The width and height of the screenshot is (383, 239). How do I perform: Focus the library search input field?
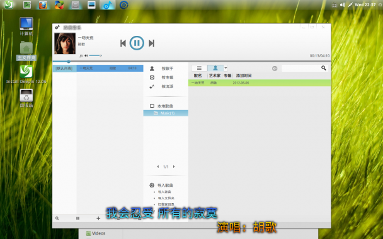click(301, 69)
